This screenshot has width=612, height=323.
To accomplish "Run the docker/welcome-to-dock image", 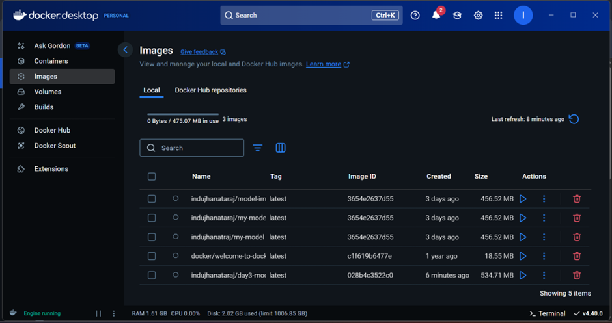I will click(x=523, y=256).
